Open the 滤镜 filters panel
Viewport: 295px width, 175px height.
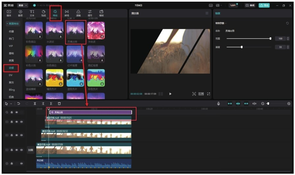78,13
